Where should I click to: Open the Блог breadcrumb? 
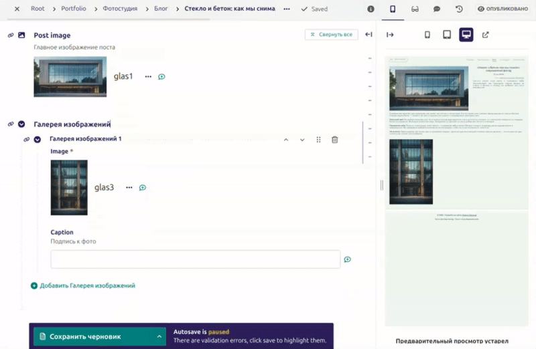pos(161,9)
